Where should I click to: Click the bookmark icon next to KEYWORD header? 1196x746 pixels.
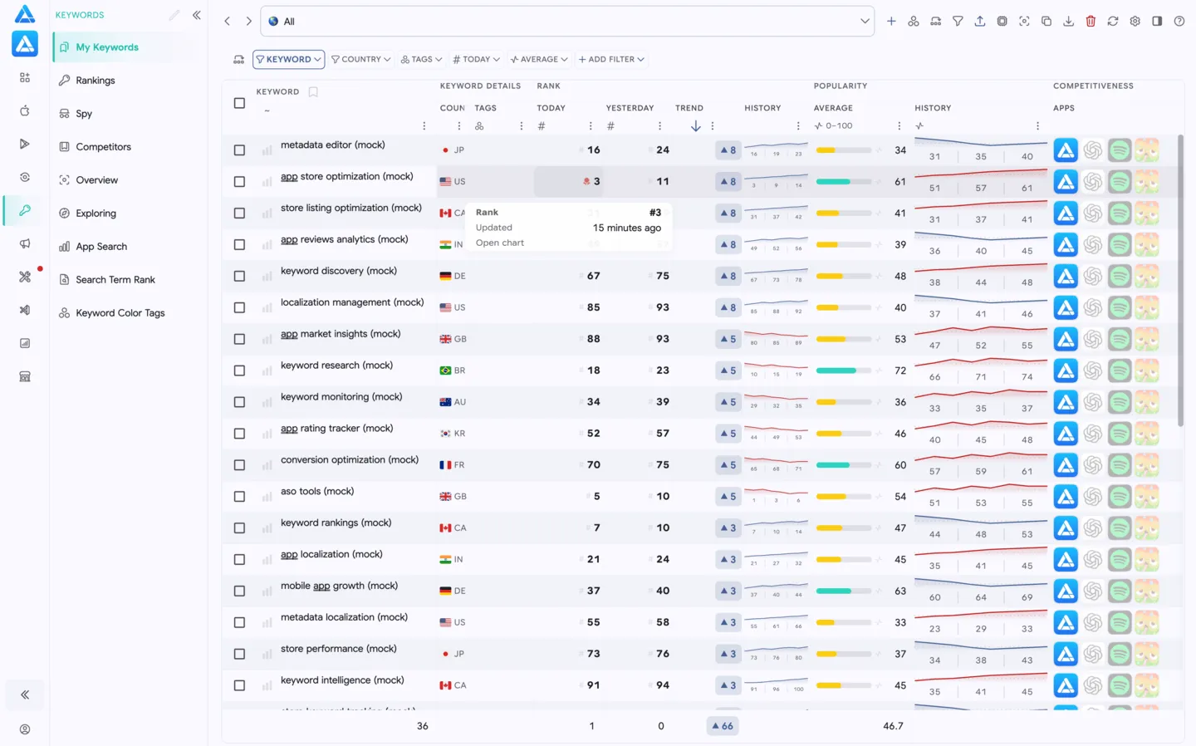tap(313, 92)
